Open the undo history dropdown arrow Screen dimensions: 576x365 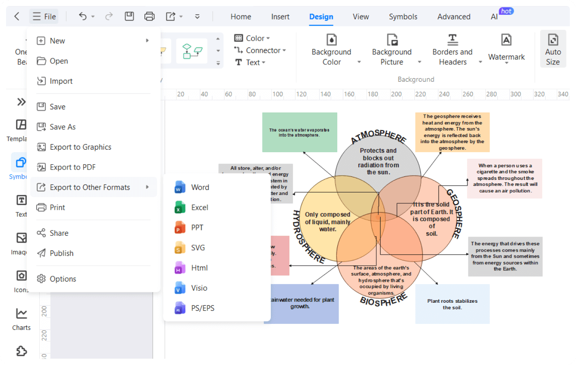pyautogui.click(x=93, y=17)
